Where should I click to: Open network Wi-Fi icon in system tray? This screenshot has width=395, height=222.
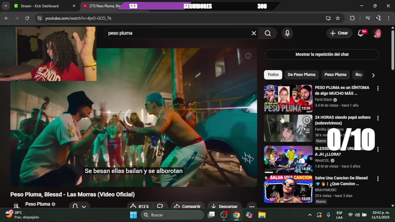350,215
